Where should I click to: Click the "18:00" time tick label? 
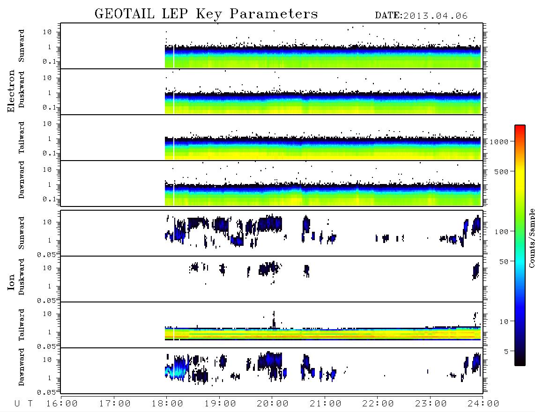click(x=167, y=404)
